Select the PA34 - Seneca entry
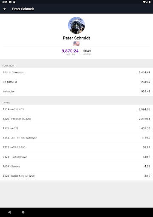The height and width of the screenshot is (217, 153). coord(76,166)
